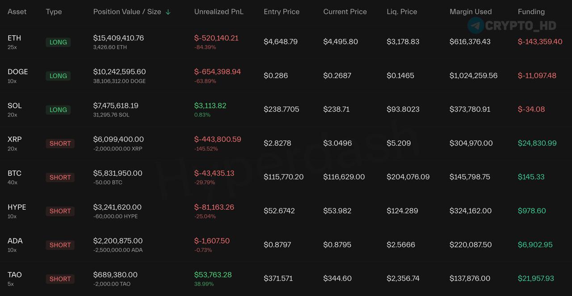572x296 pixels.
Task: Select the LONG badge in the ETH row
Action: pyautogui.click(x=58, y=42)
